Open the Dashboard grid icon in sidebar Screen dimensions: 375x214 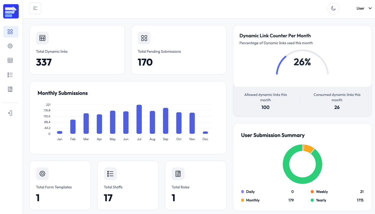pyautogui.click(x=10, y=31)
